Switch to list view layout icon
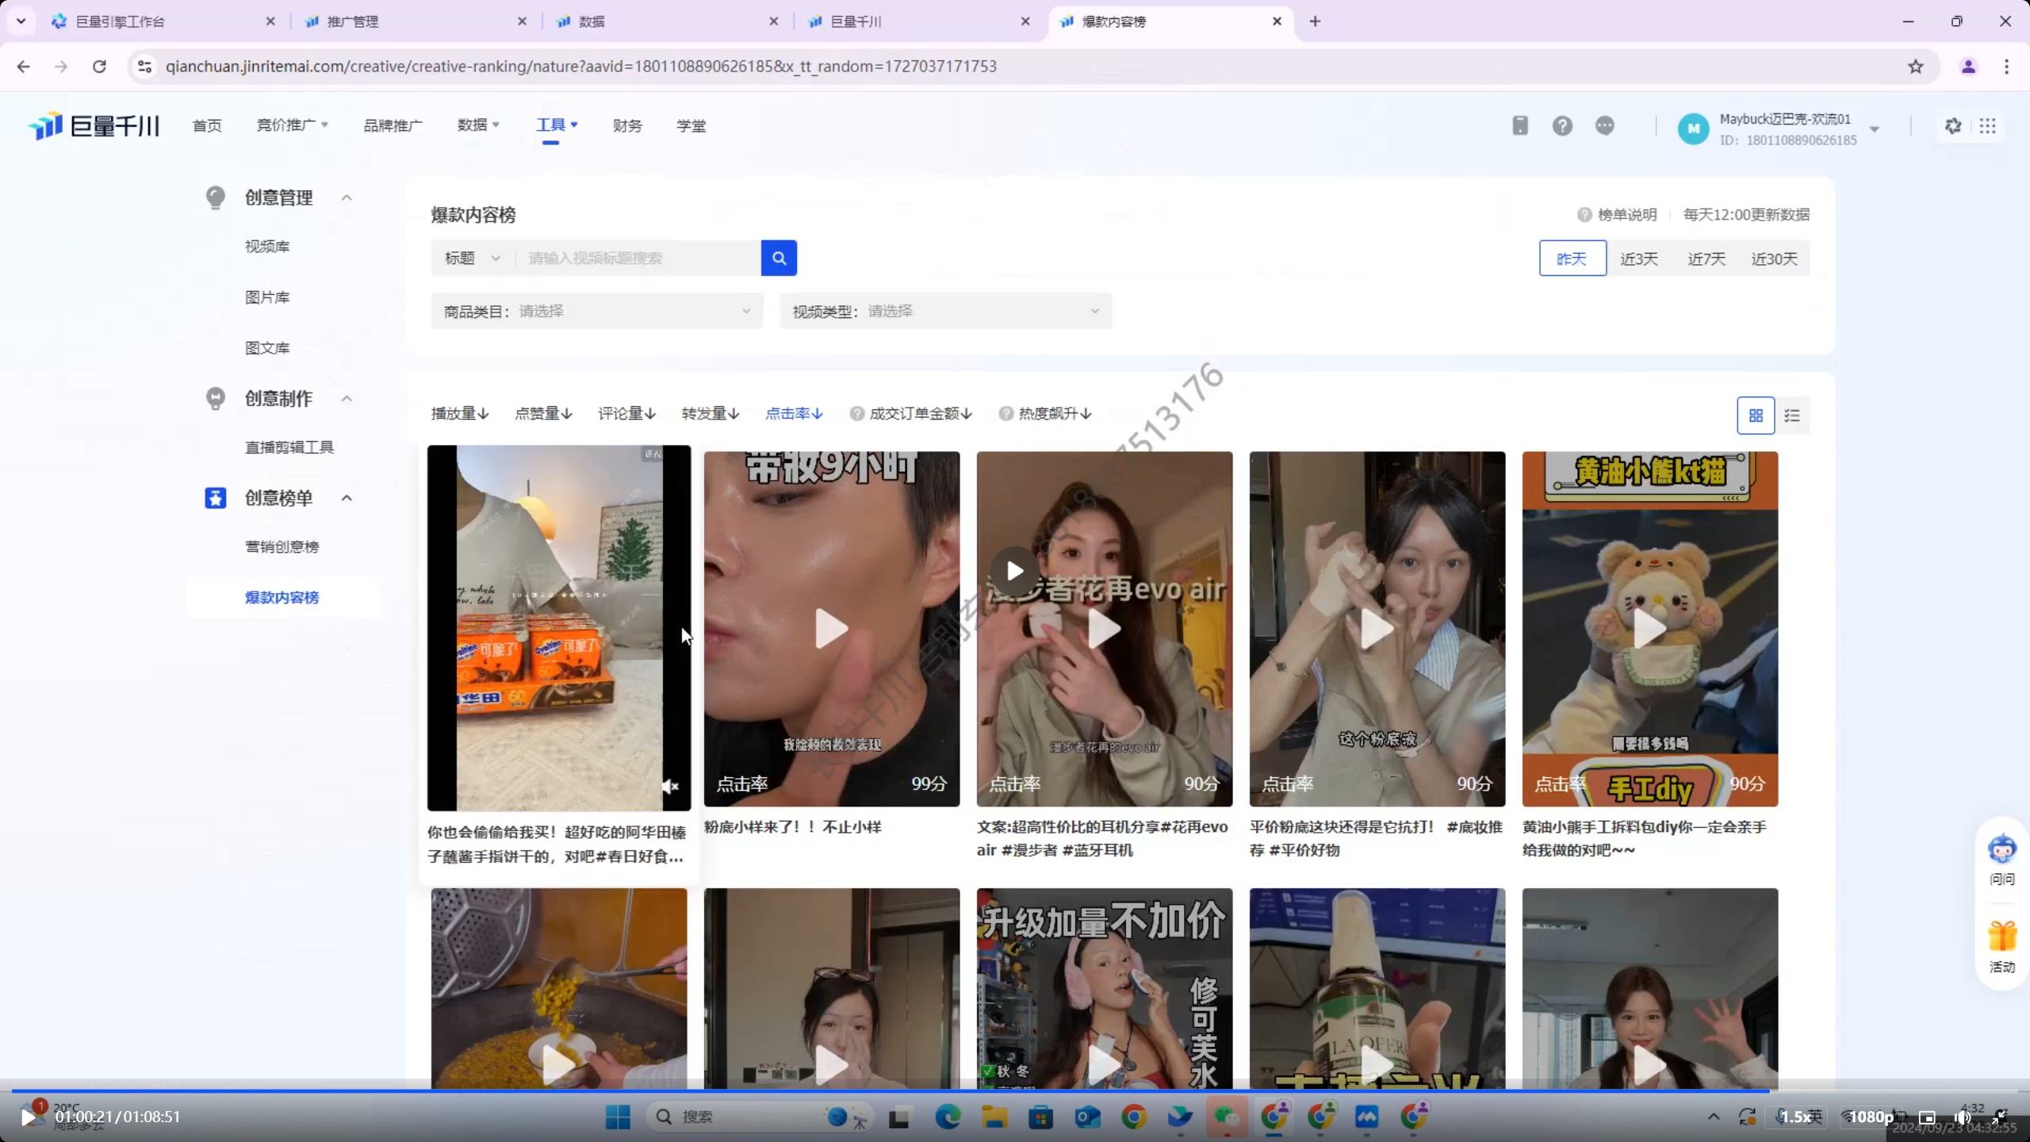 coord(1792,416)
